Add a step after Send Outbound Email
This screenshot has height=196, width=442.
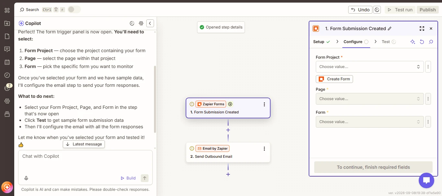click(228, 174)
